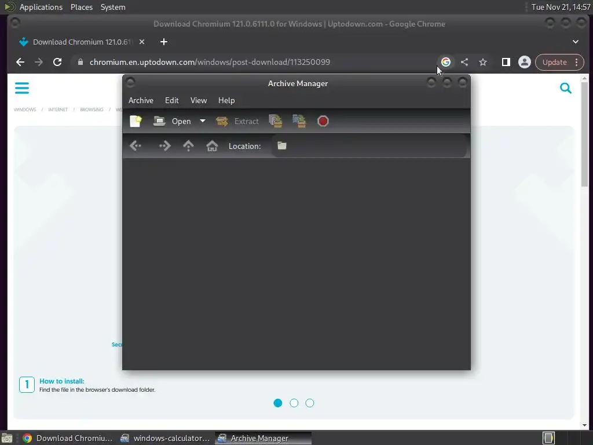The width and height of the screenshot is (593, 445).
Task: Click the clock showing Tue Nov 21
Action: coord(561,7)
